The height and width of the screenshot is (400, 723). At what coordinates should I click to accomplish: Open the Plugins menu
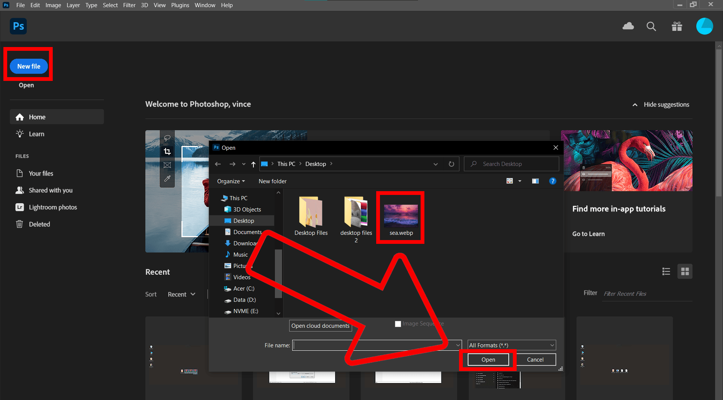tap(180, 5)
